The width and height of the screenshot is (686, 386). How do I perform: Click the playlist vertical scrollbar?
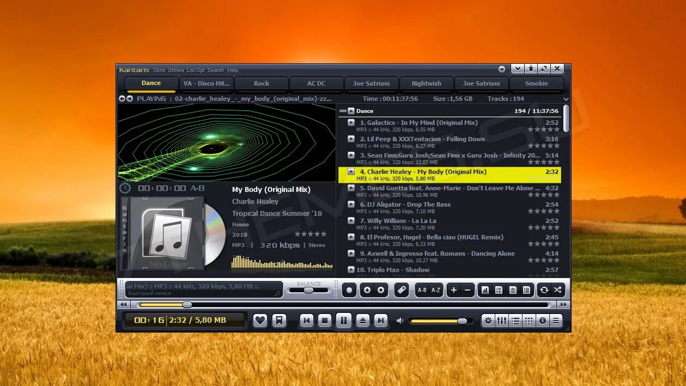[566, 118]
